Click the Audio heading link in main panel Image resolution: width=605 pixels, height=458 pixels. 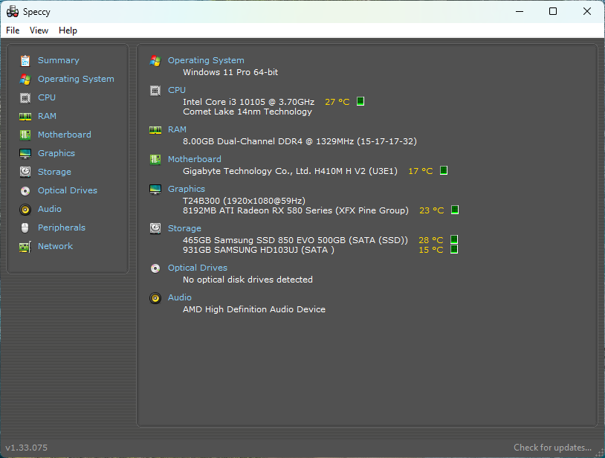(x=180, y=297)
